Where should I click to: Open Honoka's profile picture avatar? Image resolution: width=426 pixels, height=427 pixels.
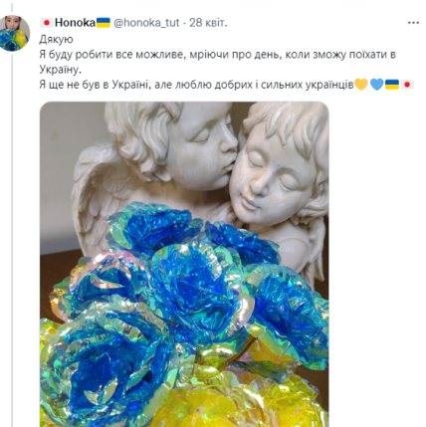pos(15,33)
